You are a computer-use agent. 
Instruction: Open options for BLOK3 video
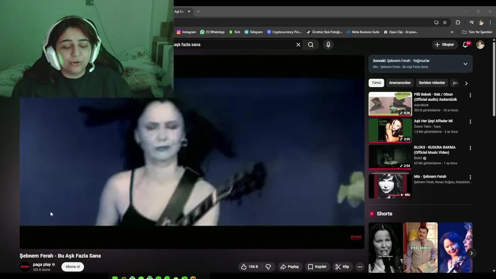pos(470,148)
